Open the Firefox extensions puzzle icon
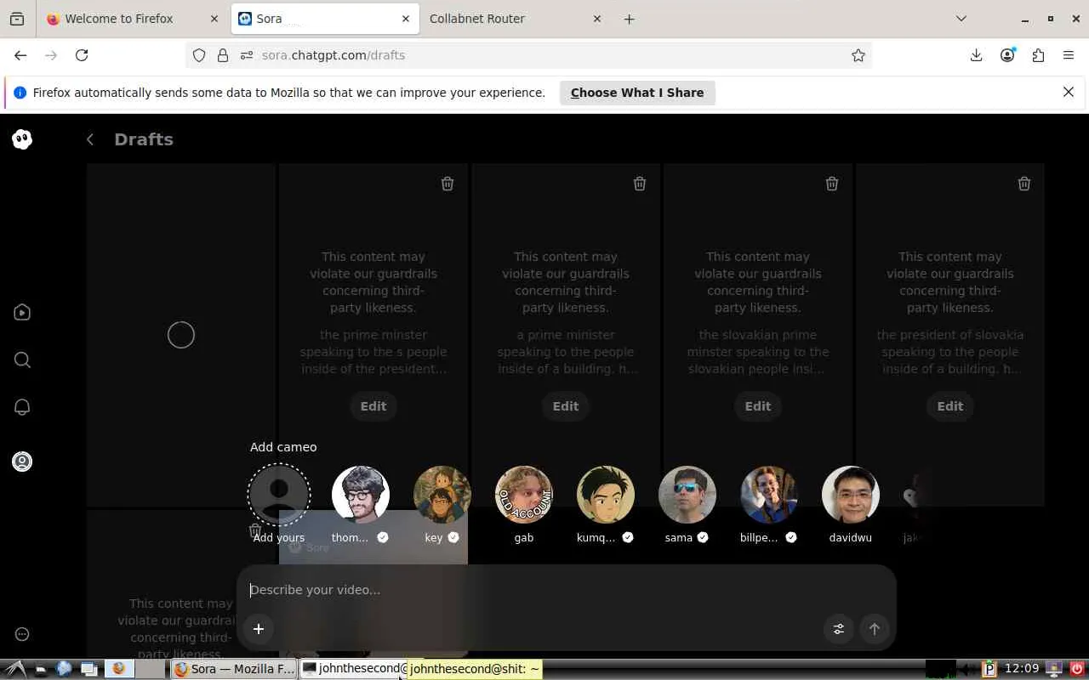Screen dimensions: 1089x680 pyautogui.click(x=1038, y=55)
